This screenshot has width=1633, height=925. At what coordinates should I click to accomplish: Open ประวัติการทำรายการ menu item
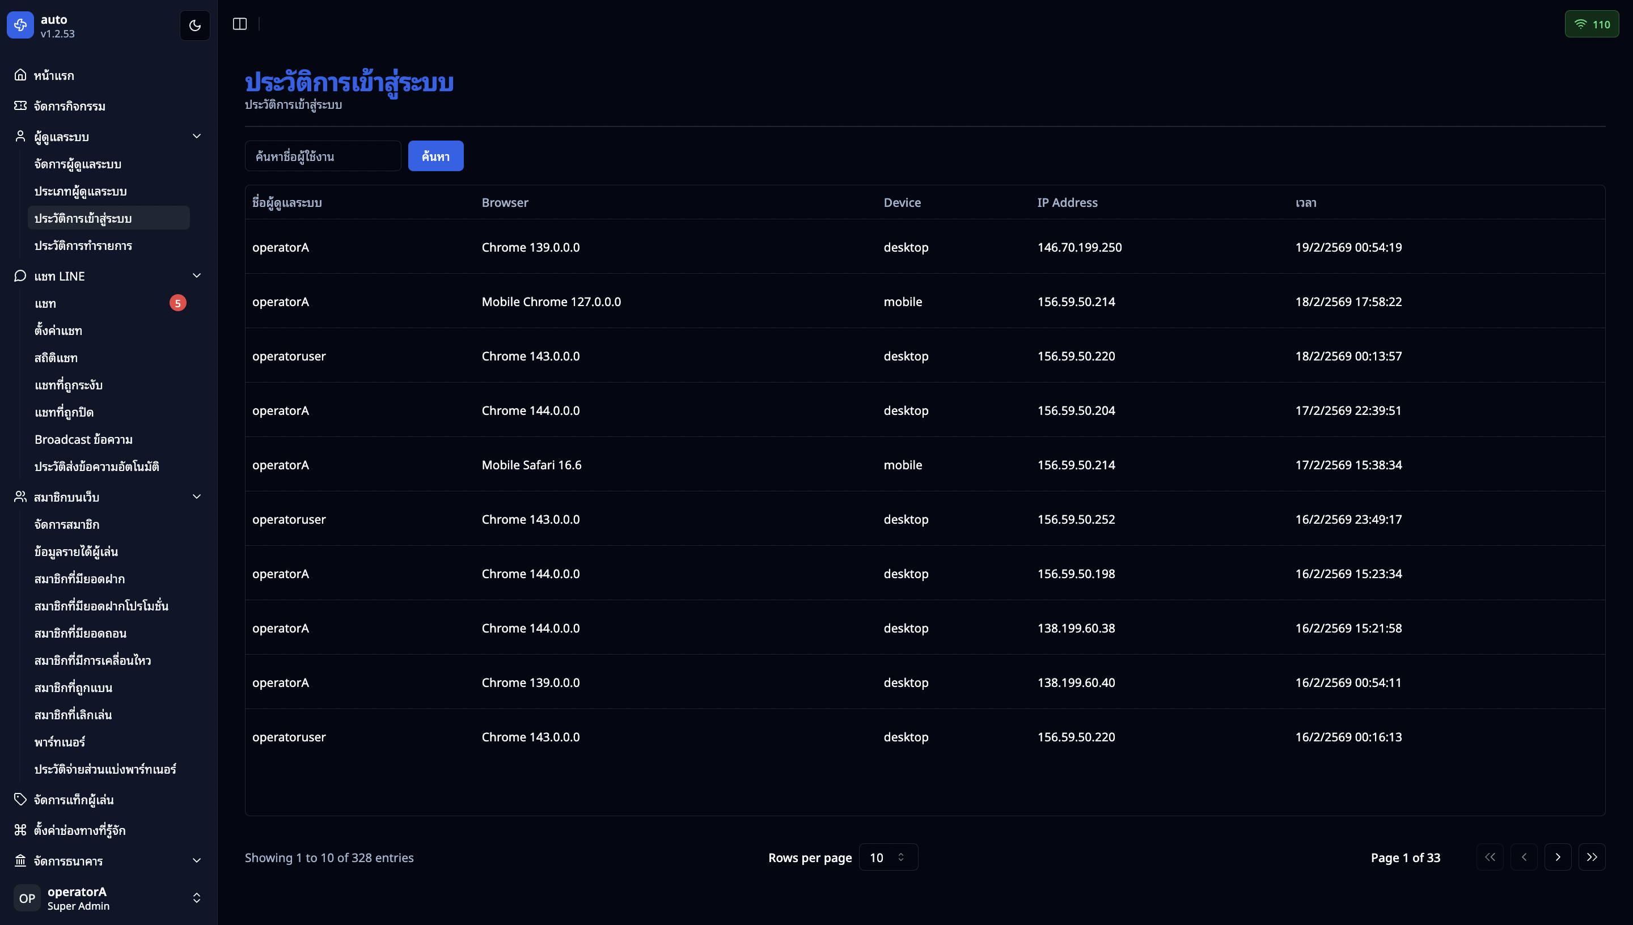coord(83,245)
